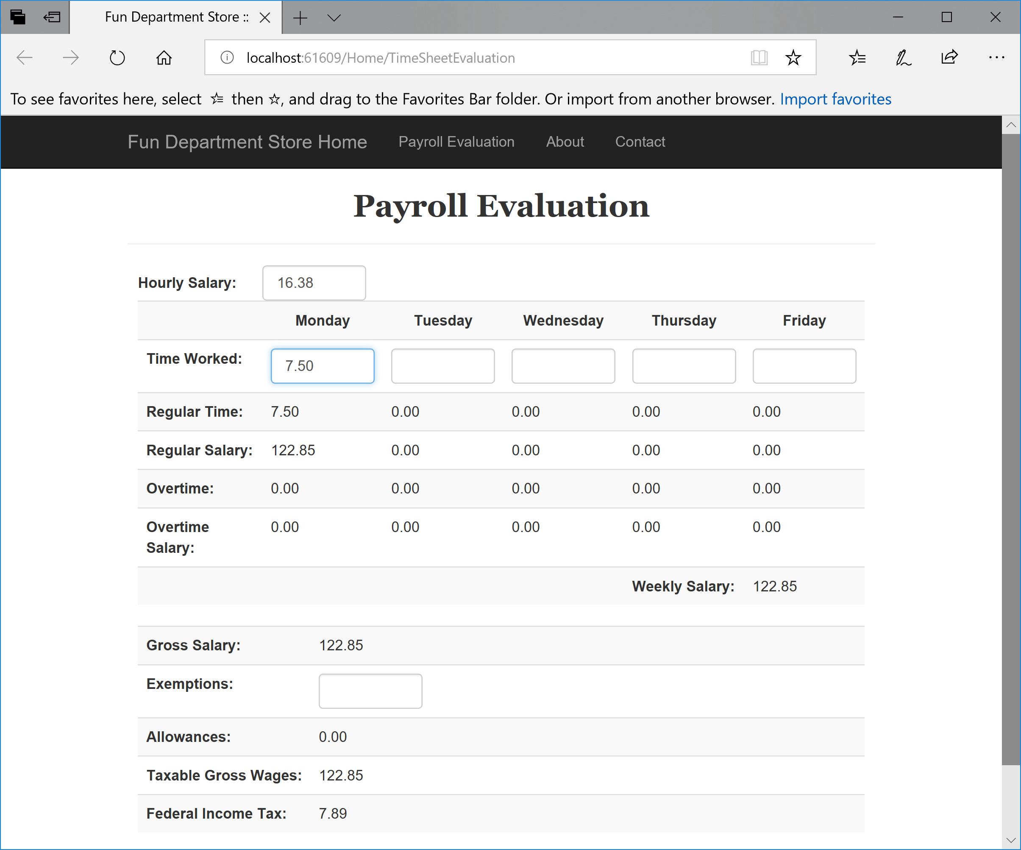
Task: Click the Taxable Gross Wages label
Action: click(224, 776)
